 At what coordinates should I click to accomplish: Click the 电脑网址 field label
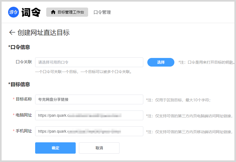(x=24, y=115)
